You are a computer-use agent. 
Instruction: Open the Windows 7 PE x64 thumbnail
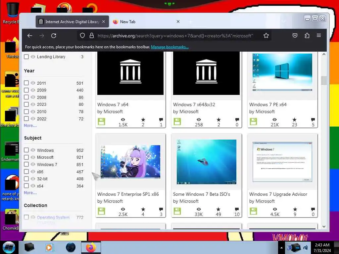tap(282, 72)
